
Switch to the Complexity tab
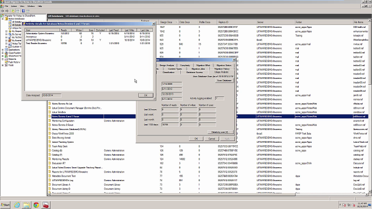pos(185,65)
